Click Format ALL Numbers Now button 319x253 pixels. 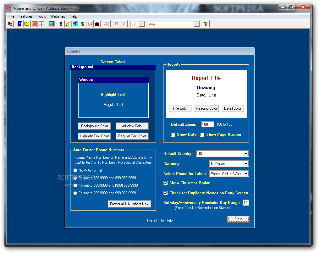129,204
